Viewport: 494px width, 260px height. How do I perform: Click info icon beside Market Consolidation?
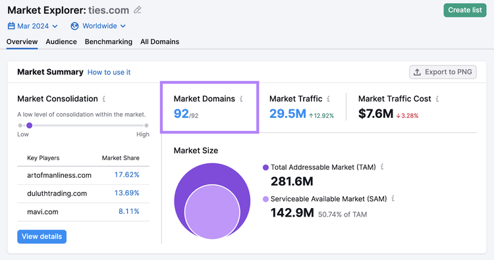click(103, 99)
